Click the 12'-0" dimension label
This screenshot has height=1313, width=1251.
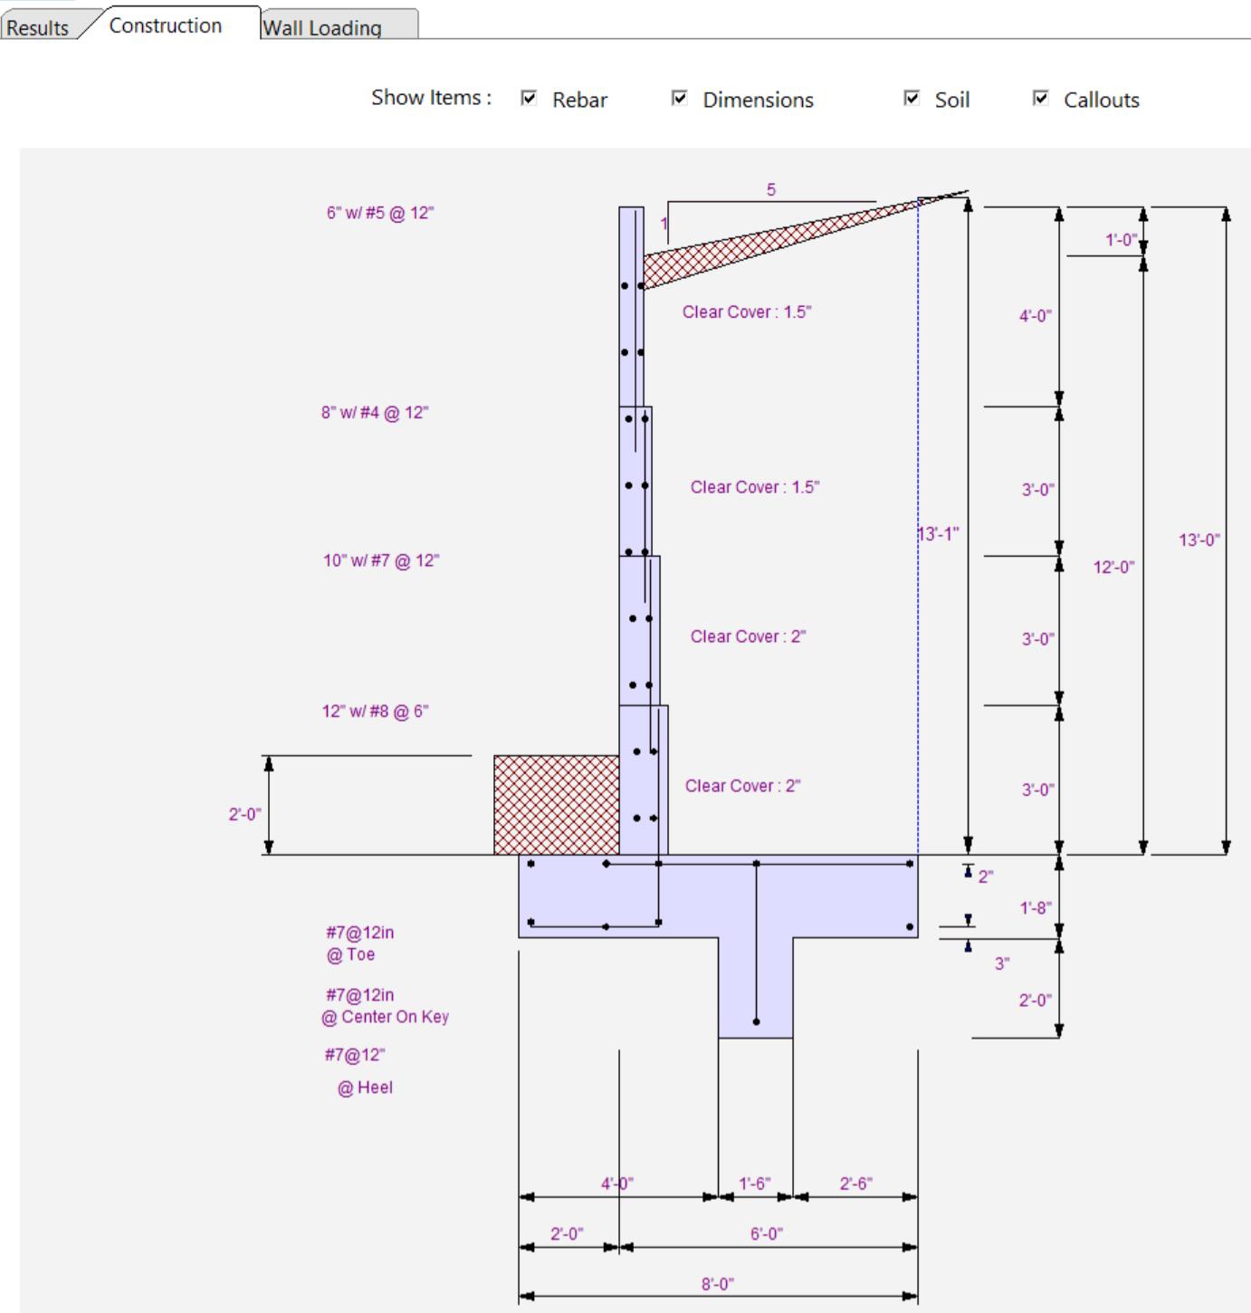1113,568
